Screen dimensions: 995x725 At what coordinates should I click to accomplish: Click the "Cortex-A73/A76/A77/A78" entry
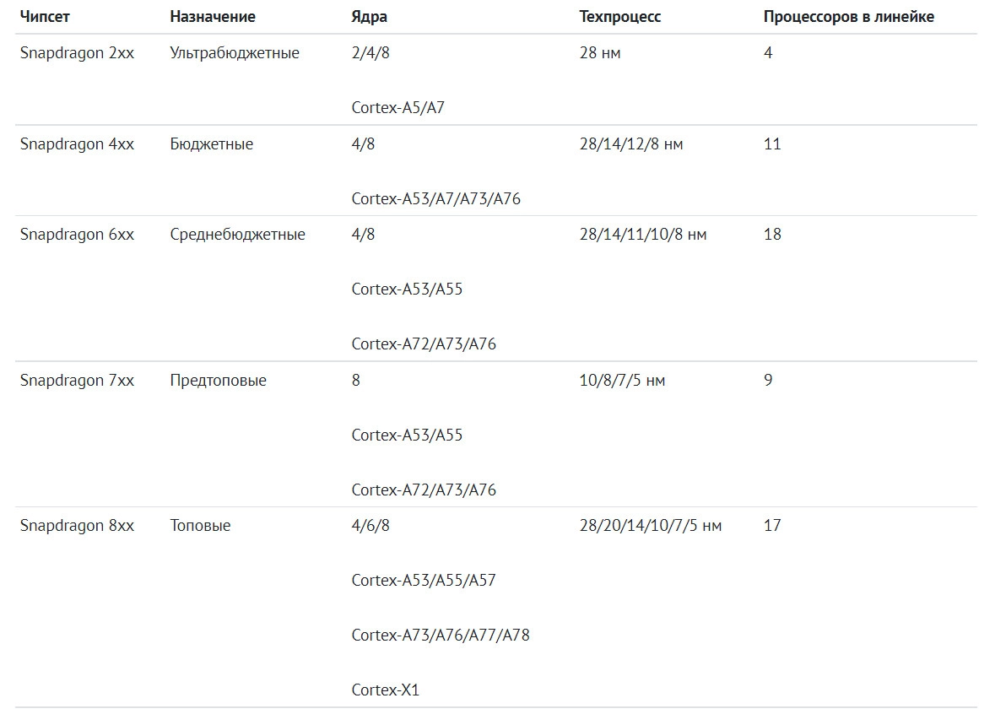pyautogui.click(x=441, y=636)
